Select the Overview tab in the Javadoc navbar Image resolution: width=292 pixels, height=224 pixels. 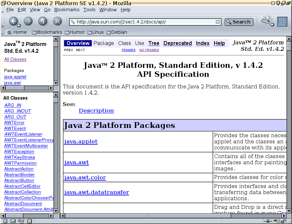point(78,43)
